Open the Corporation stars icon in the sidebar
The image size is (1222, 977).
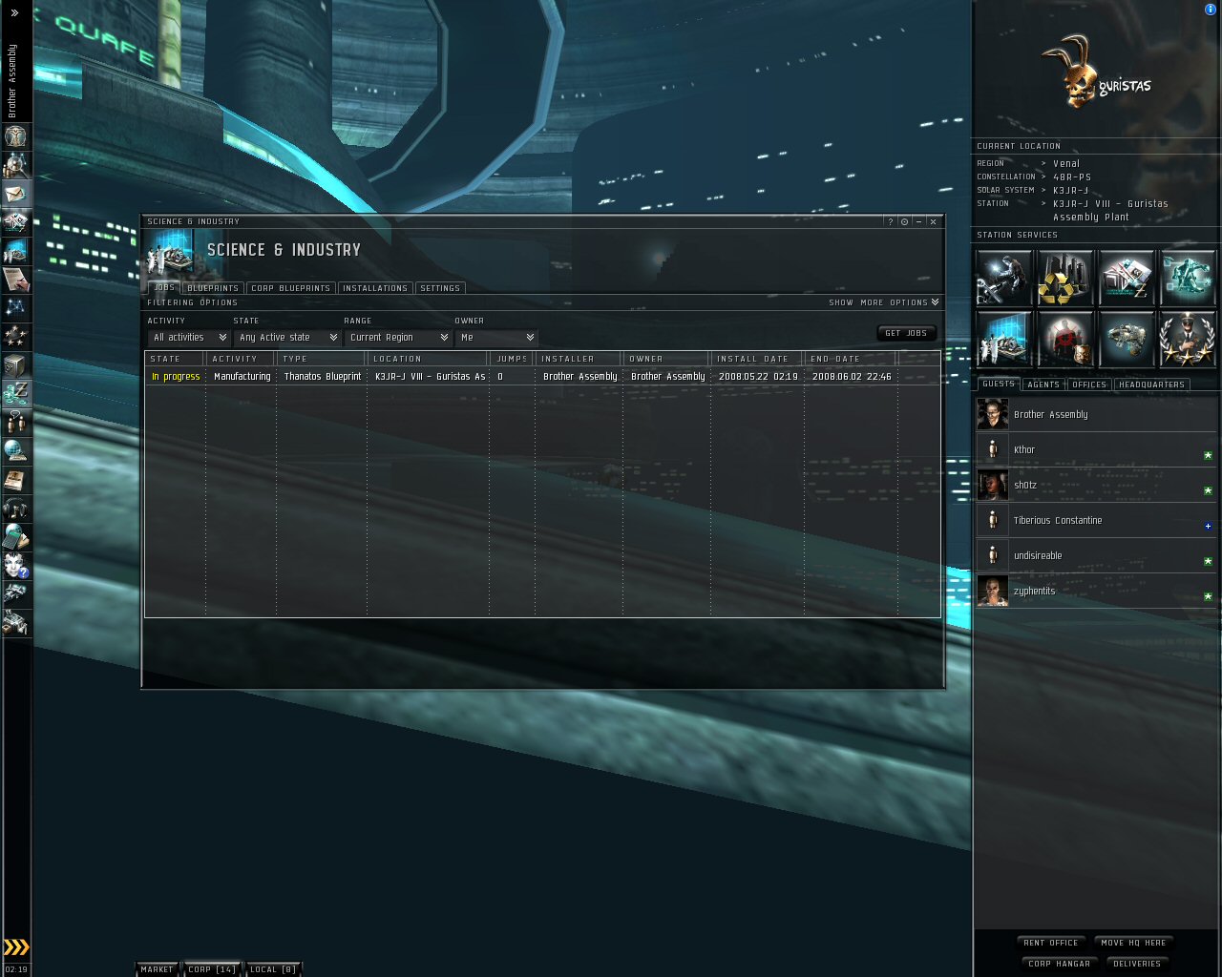[x=16, y=337]
